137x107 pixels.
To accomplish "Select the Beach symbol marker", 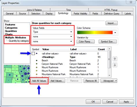I will 37,61.
